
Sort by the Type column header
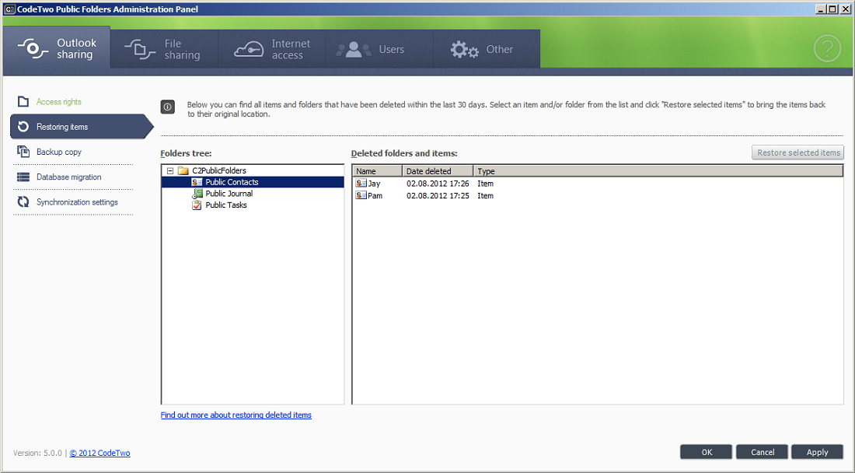(x=658, y=170)
